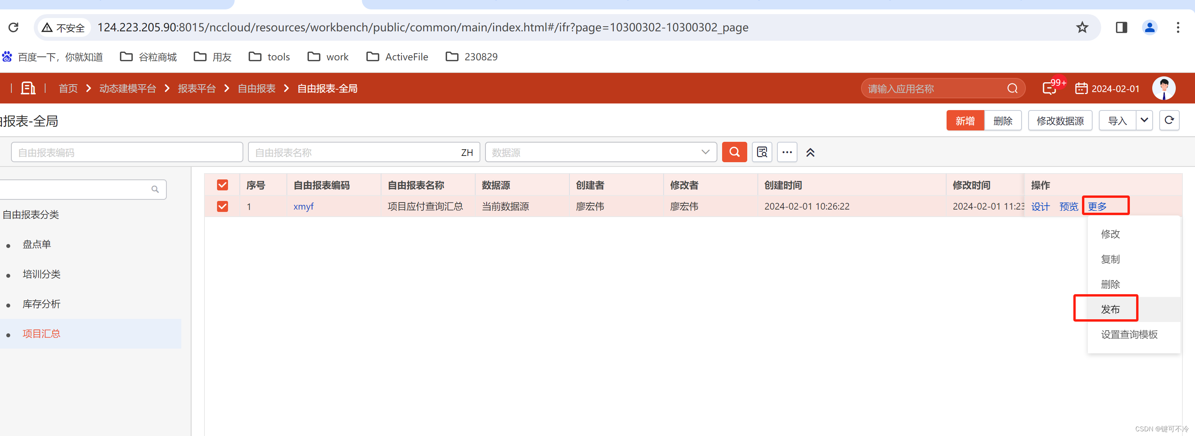Collapse the filter area with double-chevron icon

pyautogui.click(x=810, y=152)
